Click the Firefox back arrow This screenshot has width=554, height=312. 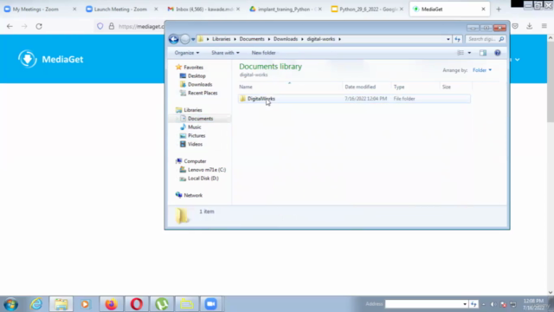(10, 26)
